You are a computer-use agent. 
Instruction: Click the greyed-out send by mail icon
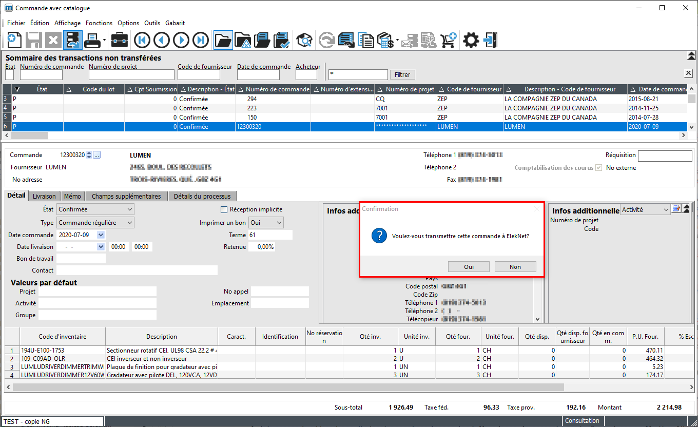click(410, 40)
